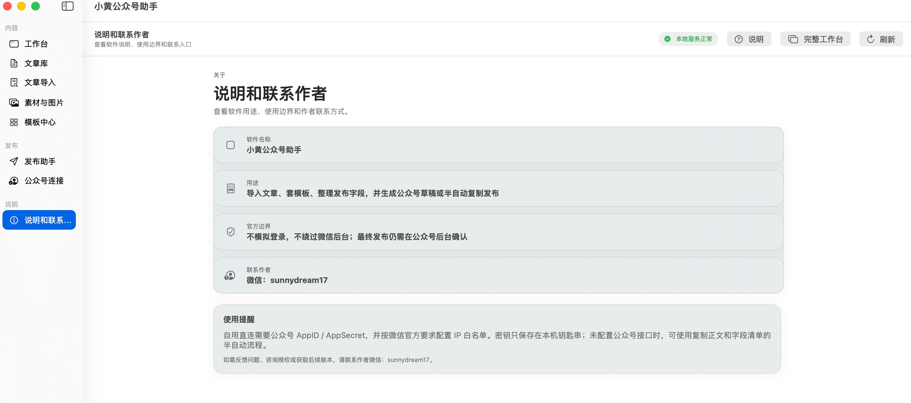Click the 小黄公众号助手 window title
The image size is (911, 403).
coord(126,6)
